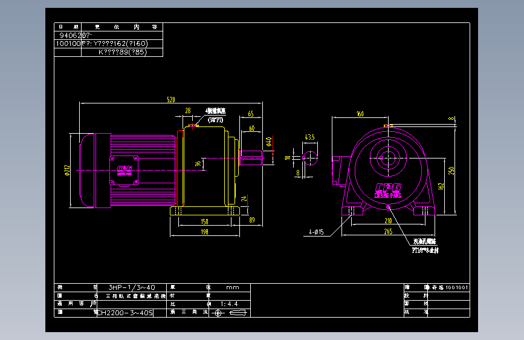This screenshot has height=340, width=524.
Task: Click the 89 dimension near base
Action: 252,220
